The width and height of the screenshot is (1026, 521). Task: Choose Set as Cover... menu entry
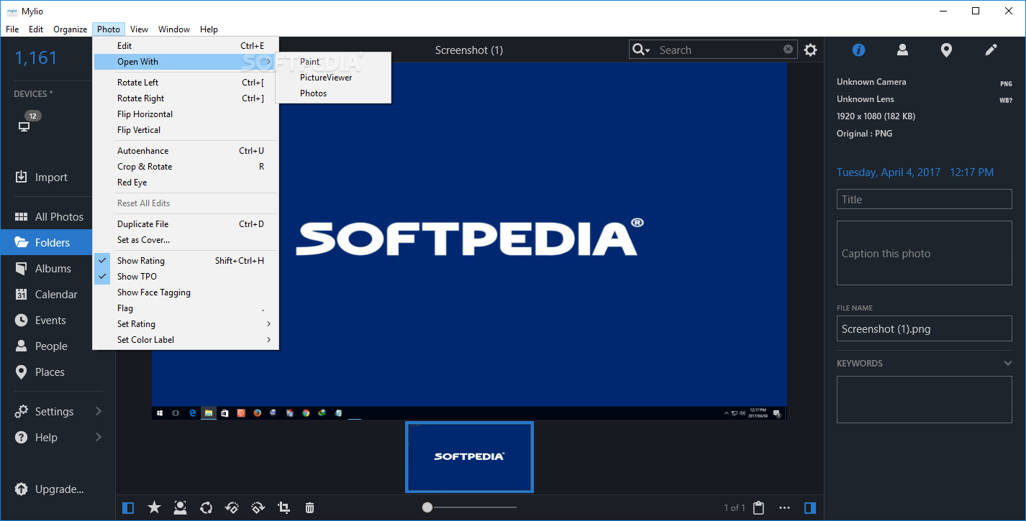(x=186, y=240)
